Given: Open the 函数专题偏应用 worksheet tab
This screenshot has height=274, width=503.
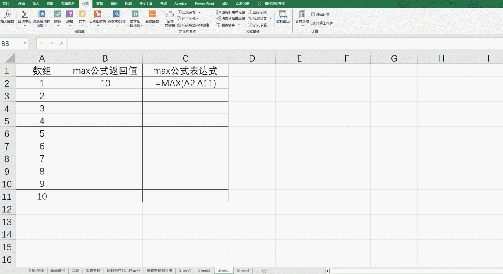Looking at the screenshot, I should (x=159, y=270).
